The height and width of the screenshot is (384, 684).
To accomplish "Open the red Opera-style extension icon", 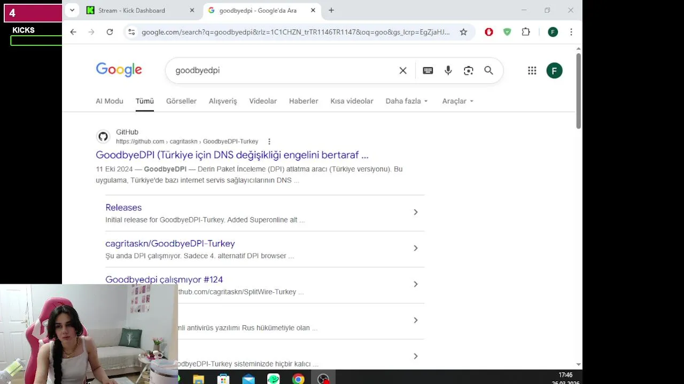I will (x=488, y=32).
